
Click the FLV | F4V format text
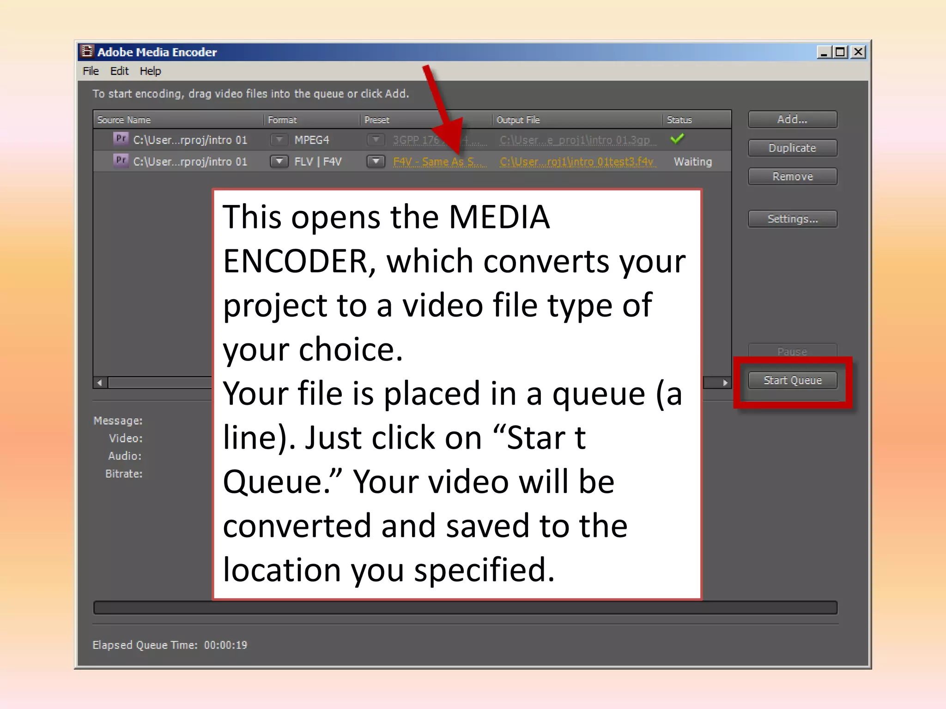(x=318, y=162)
